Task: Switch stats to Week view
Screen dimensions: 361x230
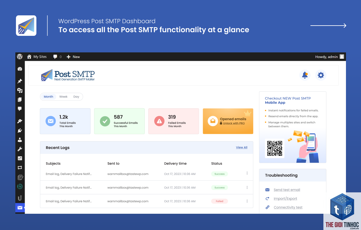Action: click(63, 97)
